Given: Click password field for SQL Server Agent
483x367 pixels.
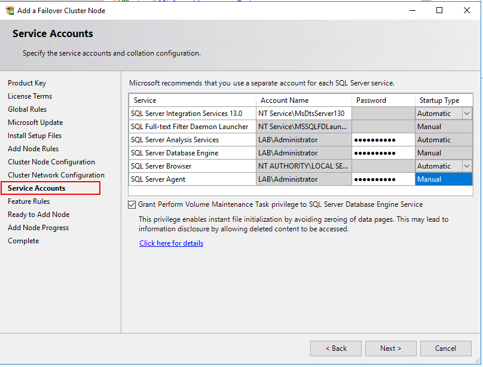Looking at the screenshot, I should [x=383, y=179].
